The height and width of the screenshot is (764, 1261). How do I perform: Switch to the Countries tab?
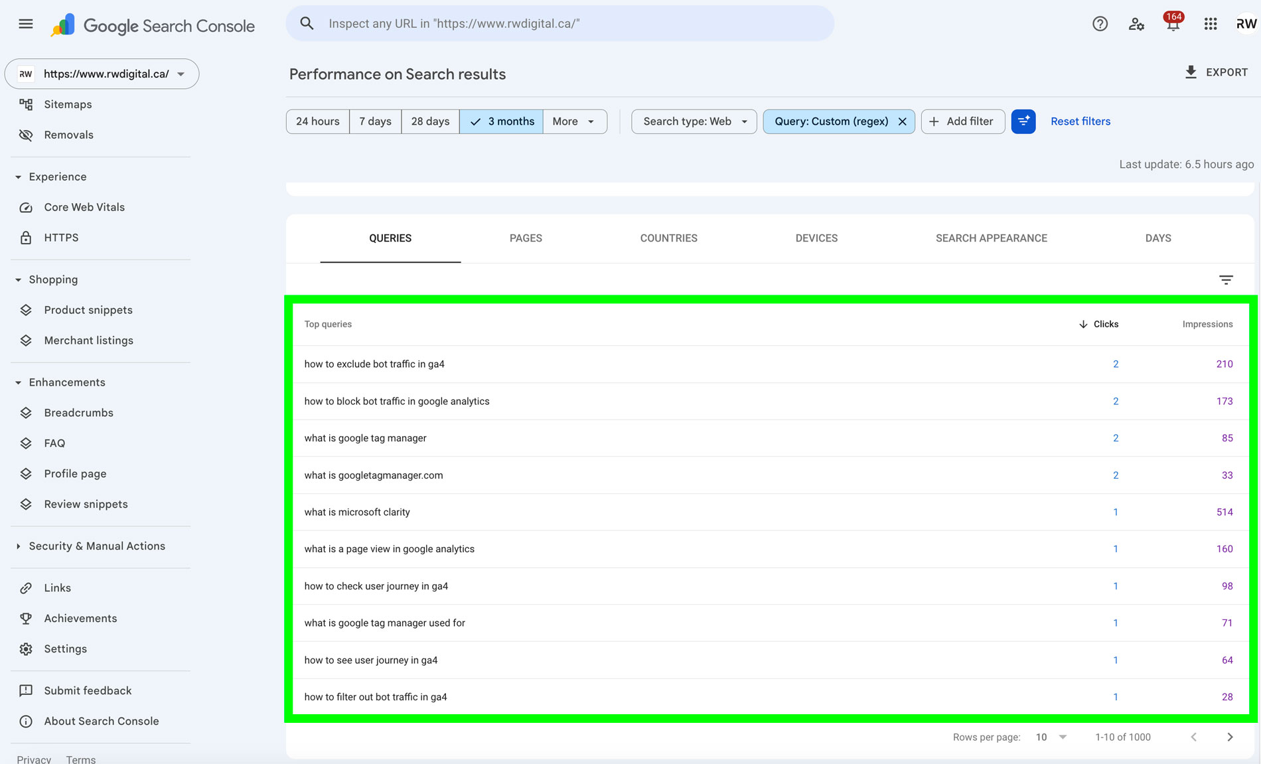[x=668, y=238]
